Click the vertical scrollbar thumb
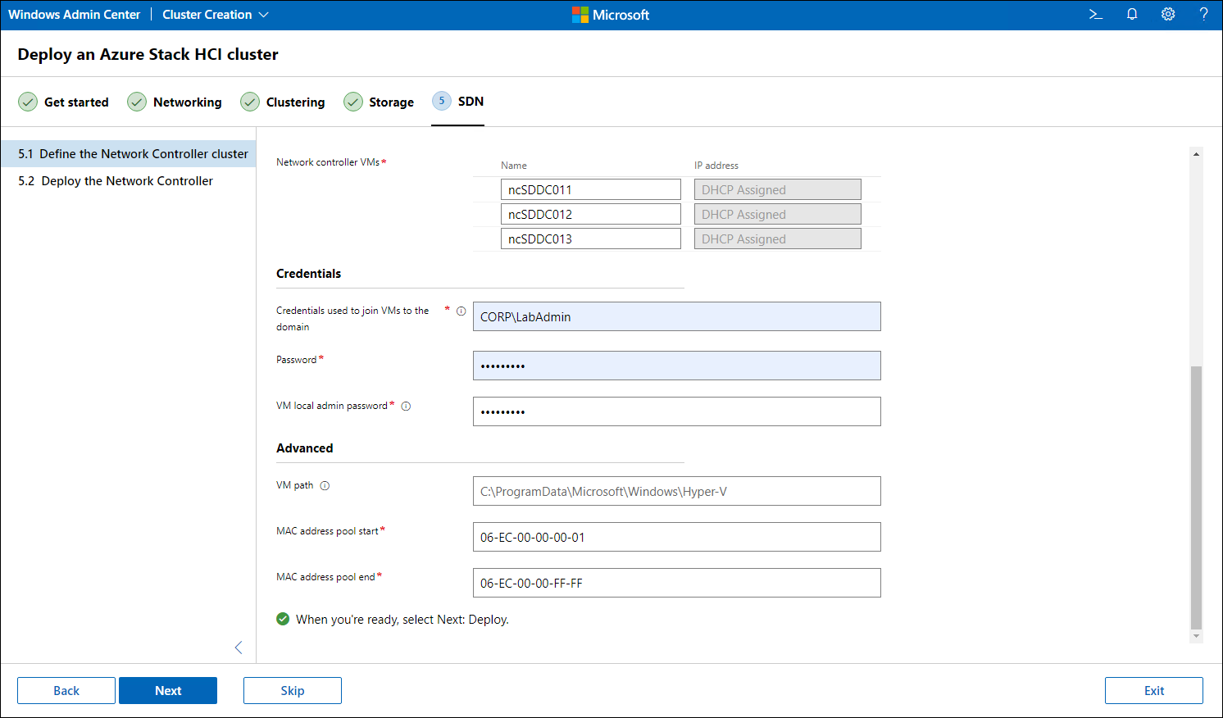Image resolution: width=1223 pixels, height=718 pixels. [1196, 498]
